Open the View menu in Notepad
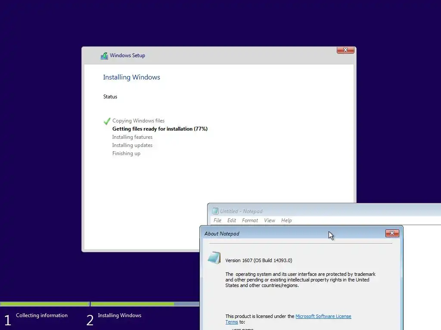 (x=270, y=220)
